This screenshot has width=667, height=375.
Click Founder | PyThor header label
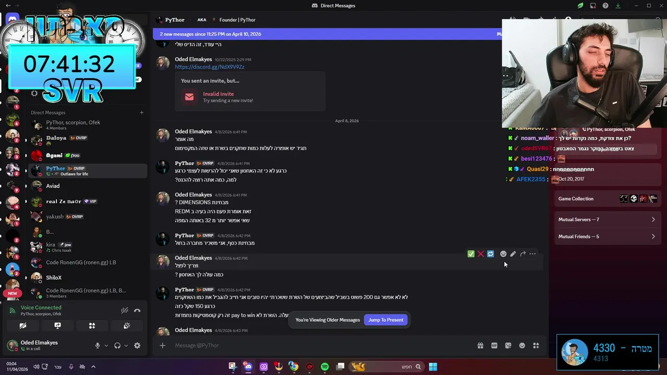pyautogui.click(x=237, y=20)
